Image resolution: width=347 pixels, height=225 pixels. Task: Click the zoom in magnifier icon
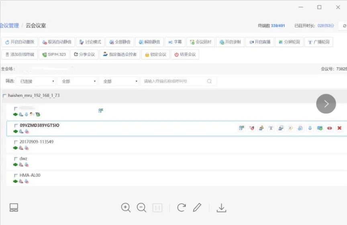pyautogui.click(x=126, y=207)
